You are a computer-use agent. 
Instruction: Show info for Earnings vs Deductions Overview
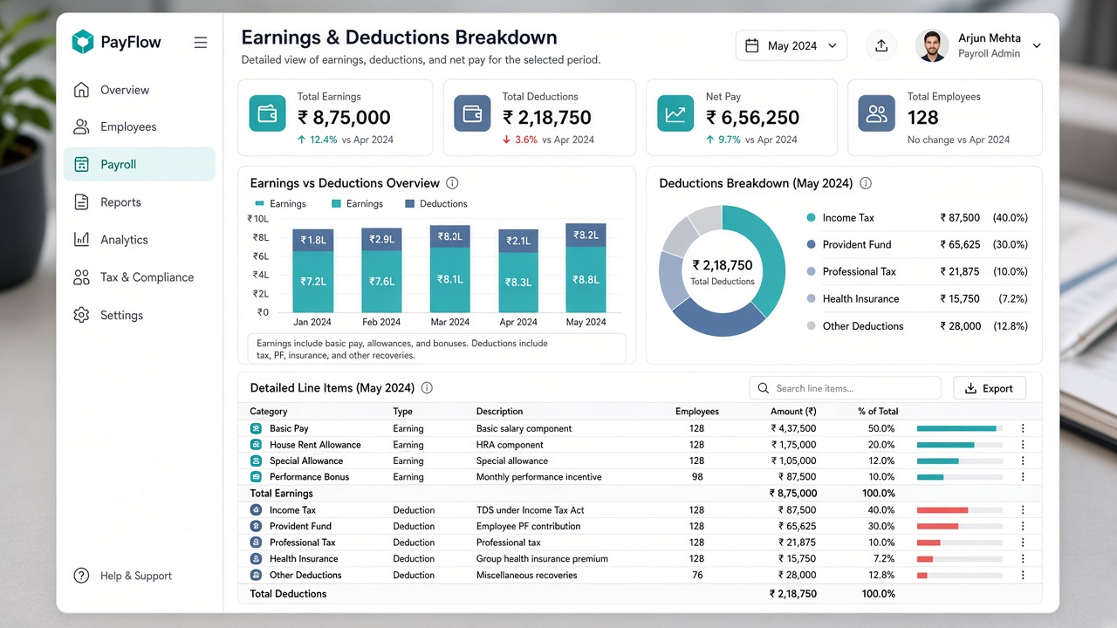click(x=452, y=183)
